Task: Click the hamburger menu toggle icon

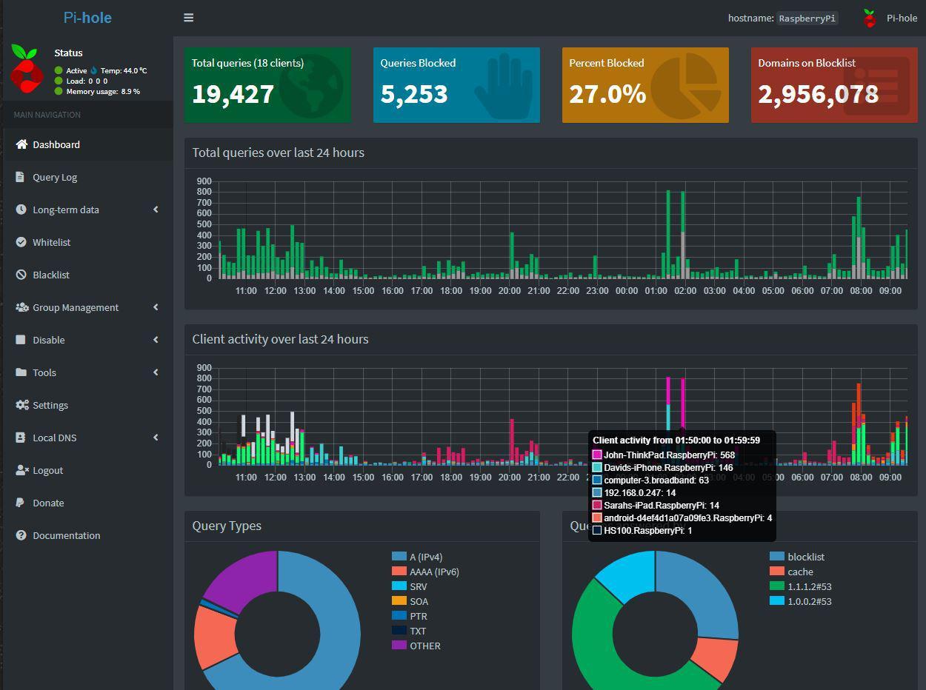Action: 188,18
